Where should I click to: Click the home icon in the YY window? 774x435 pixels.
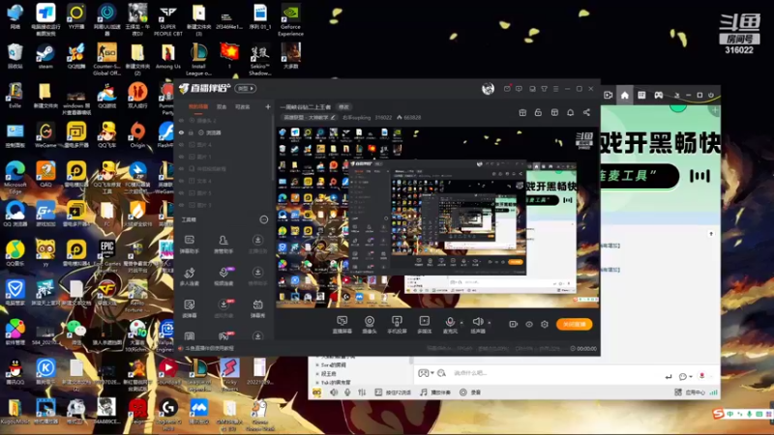tap(624, 95)
